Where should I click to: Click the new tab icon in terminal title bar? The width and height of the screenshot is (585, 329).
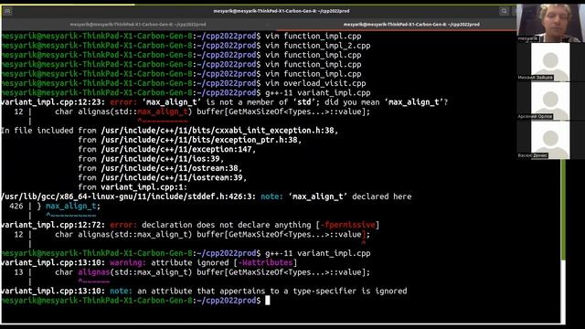tap(7, 11)
